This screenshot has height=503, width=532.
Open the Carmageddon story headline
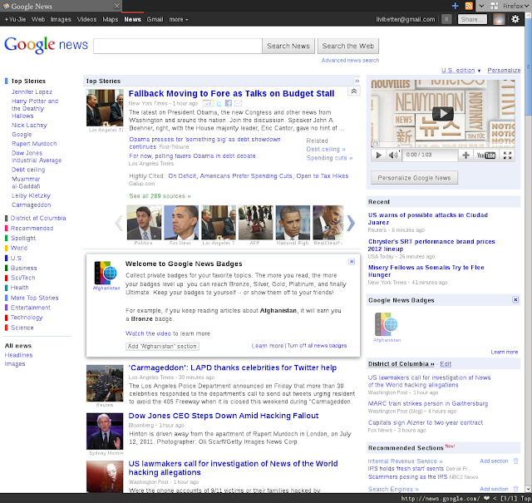tap(233, 367)
